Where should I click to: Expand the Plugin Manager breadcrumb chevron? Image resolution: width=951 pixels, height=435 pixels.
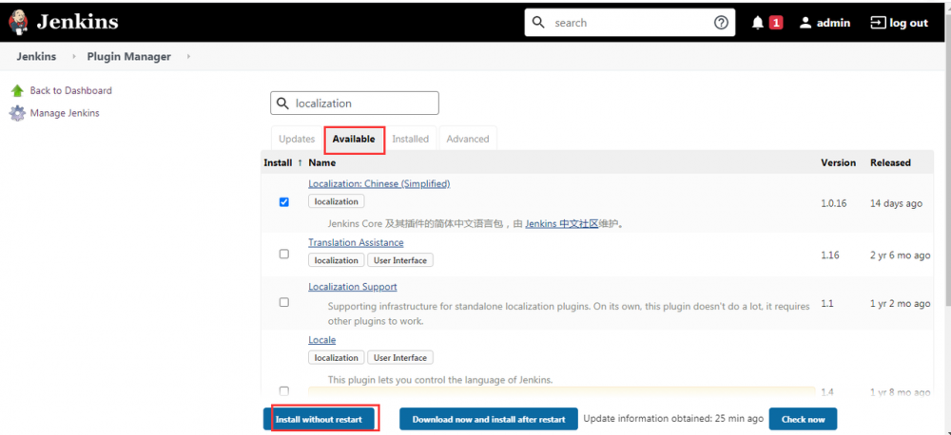[188, 57]
